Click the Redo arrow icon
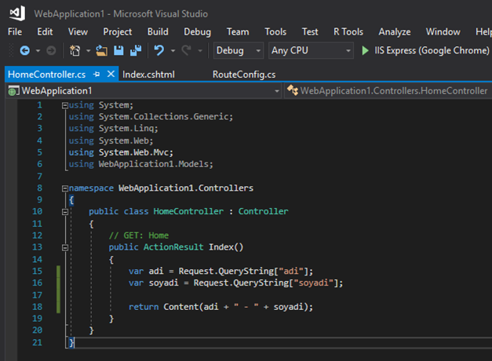492x361 pixels. [187, 50]
